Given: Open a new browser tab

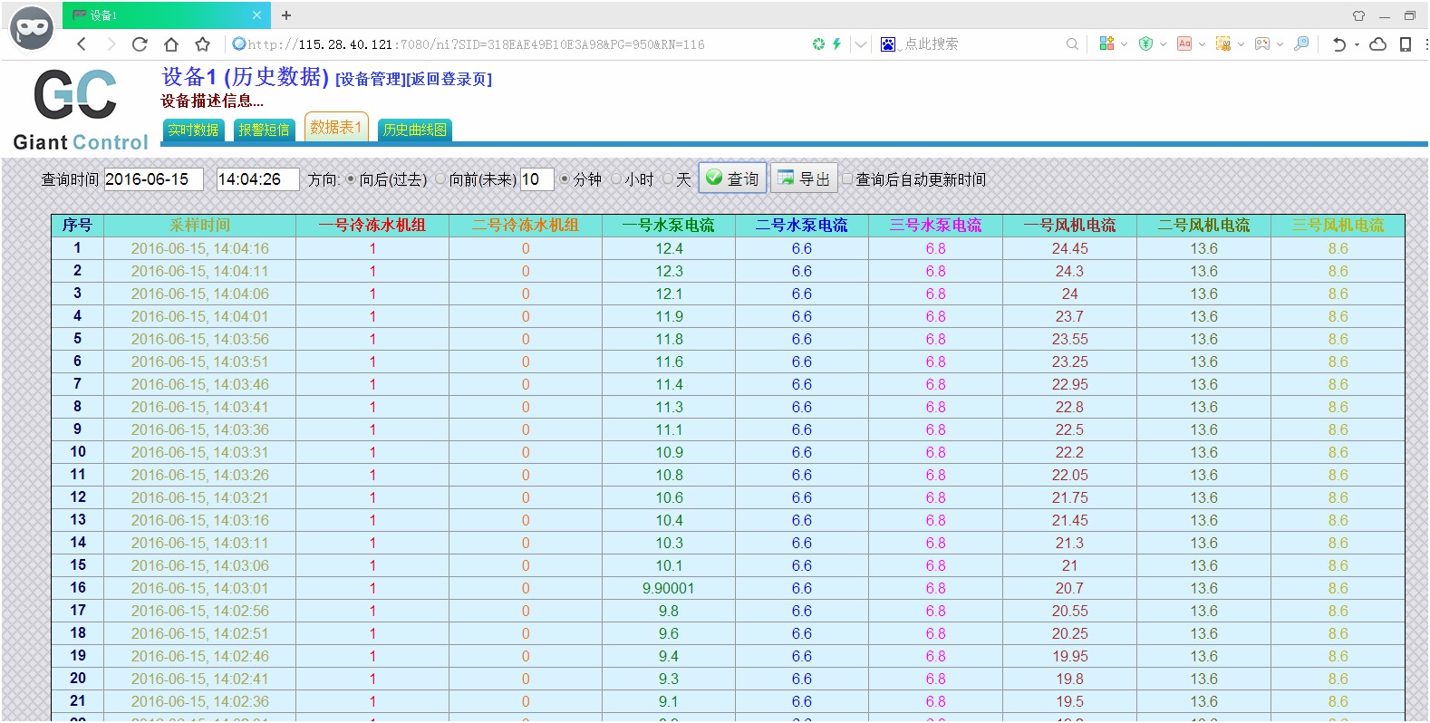Looking at the screenshot, I should tap(286, 15).
